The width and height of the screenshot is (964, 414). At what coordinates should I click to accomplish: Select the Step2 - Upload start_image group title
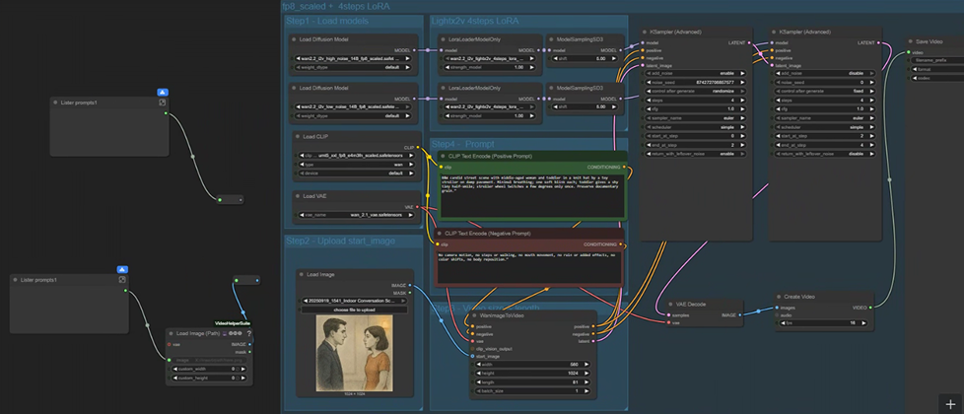pyautogui.click(x=340, y=241)
